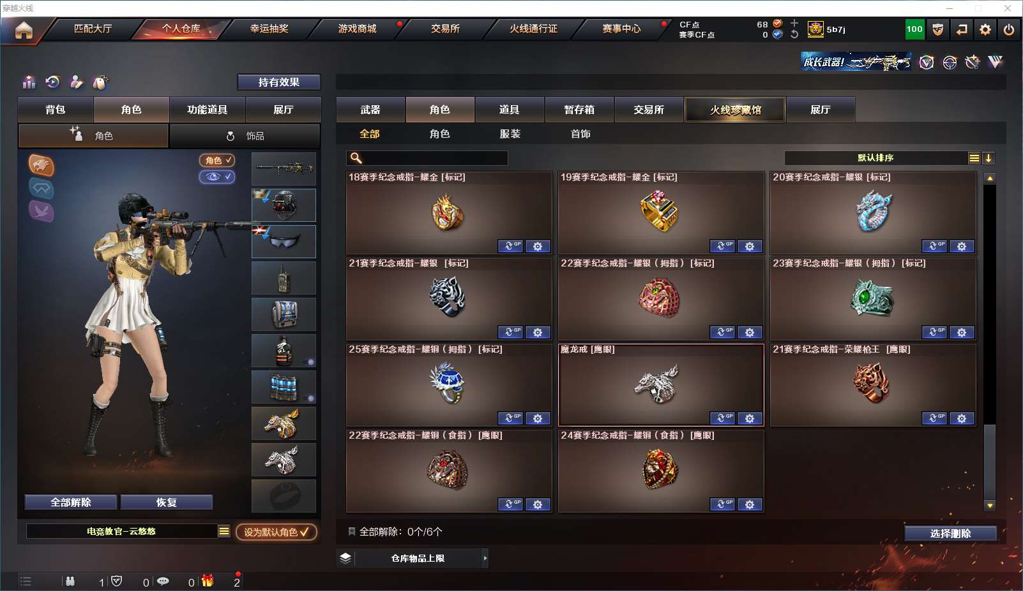Click the item list vertical scrollbar

(990, 341)
